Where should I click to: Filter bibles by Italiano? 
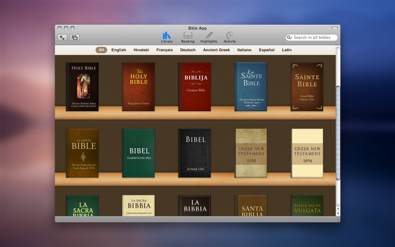(244, 50)
